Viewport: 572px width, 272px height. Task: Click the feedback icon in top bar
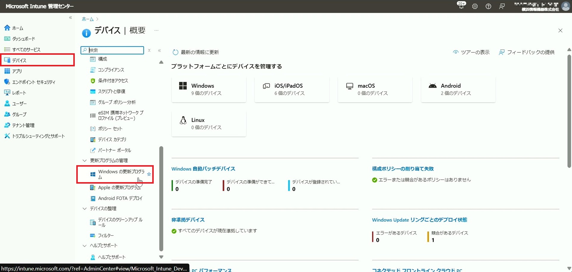coord(502,6)
